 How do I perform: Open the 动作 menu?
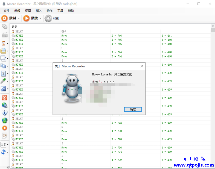[50, 11]
